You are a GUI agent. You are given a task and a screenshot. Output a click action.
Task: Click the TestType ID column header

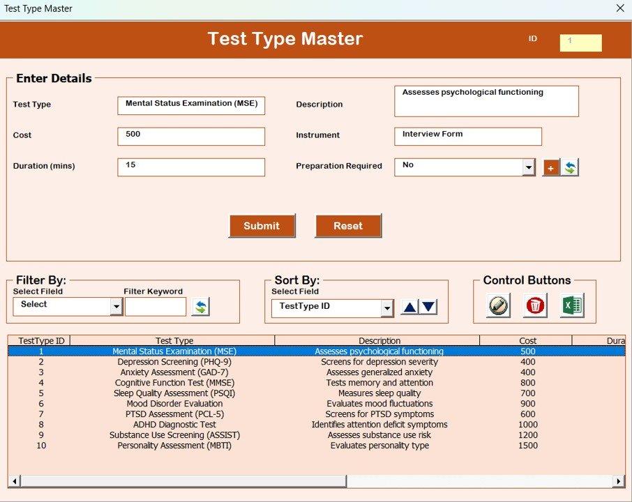coord(40,340)
